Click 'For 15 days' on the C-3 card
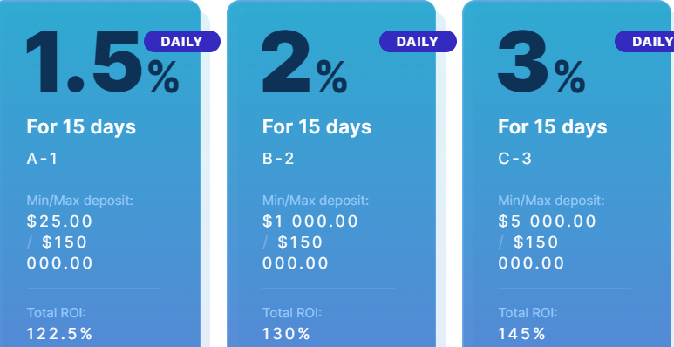Image resolution: width=674 pixels, height=347 pixels. (552, 127)
